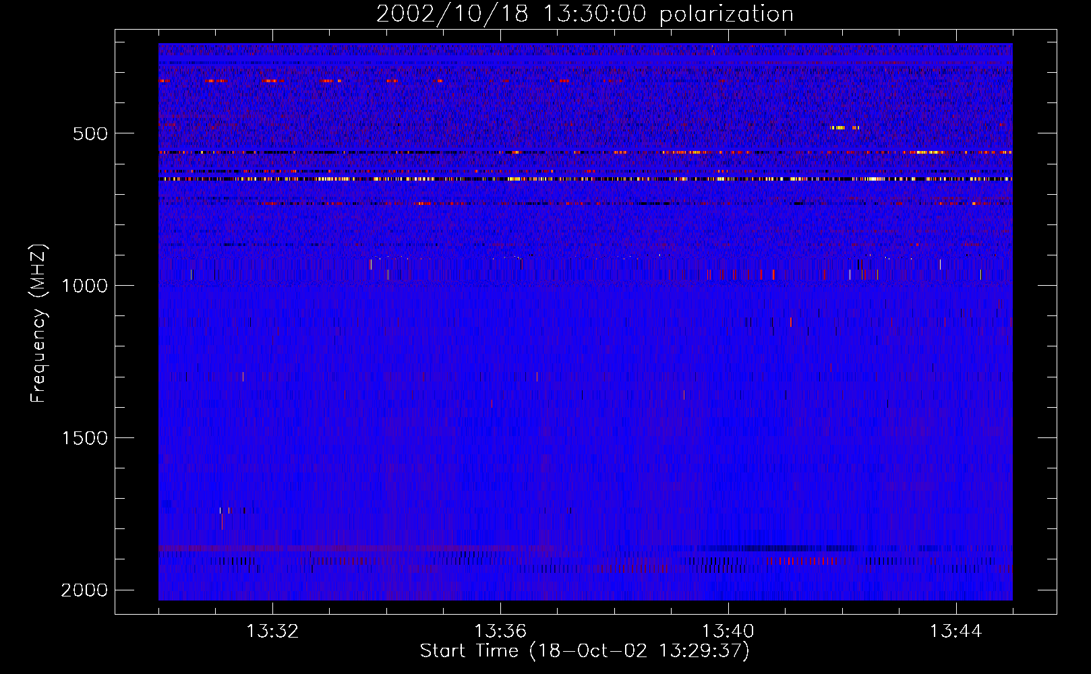Select the 1000 frequency tick label

click(84, 286)
